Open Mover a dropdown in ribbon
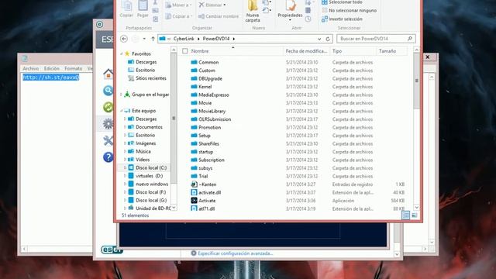496x279 pixels. [179, 5]
